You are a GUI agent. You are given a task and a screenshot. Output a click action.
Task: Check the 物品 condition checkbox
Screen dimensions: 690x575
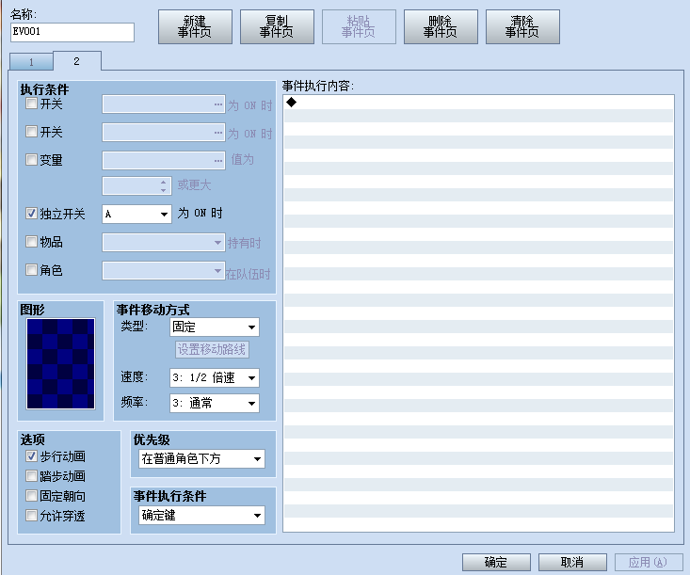click(31, 241)
